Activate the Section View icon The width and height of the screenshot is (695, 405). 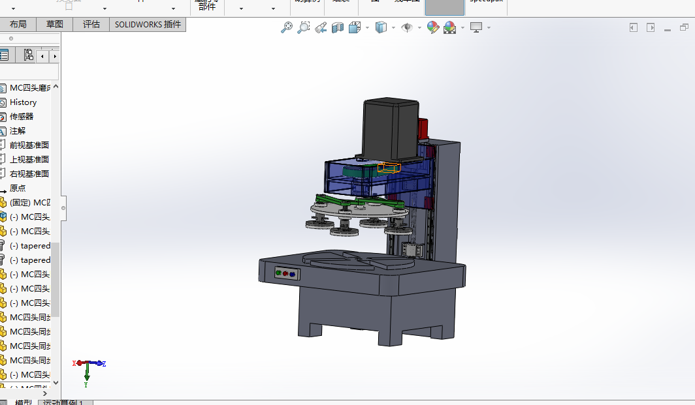point(338,27)
